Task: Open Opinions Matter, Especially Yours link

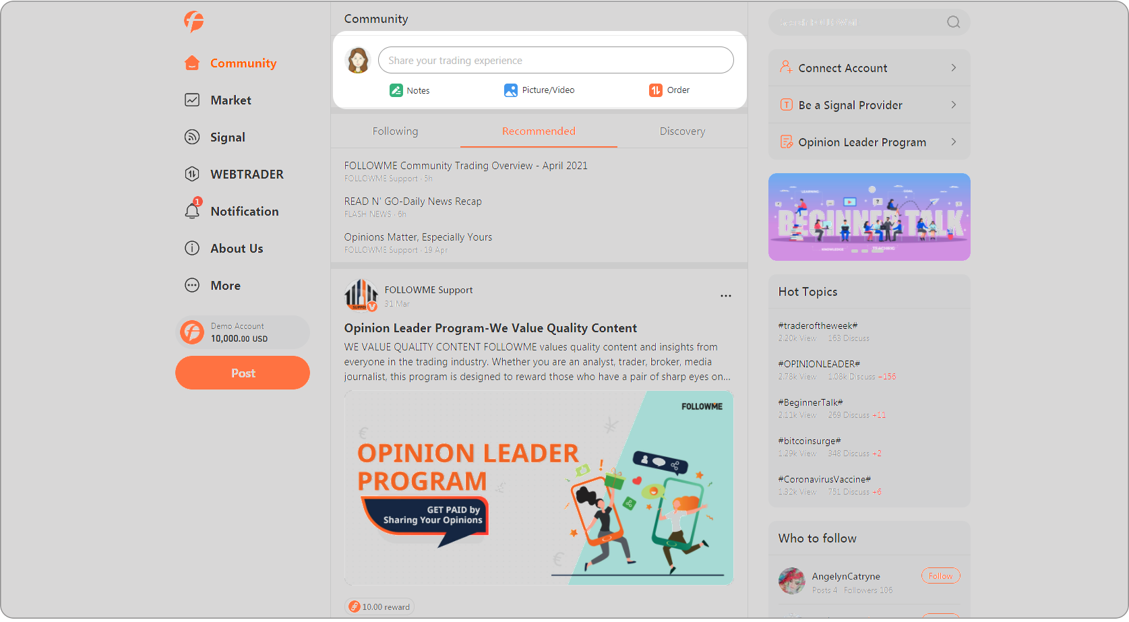Action: coord(418,237)
